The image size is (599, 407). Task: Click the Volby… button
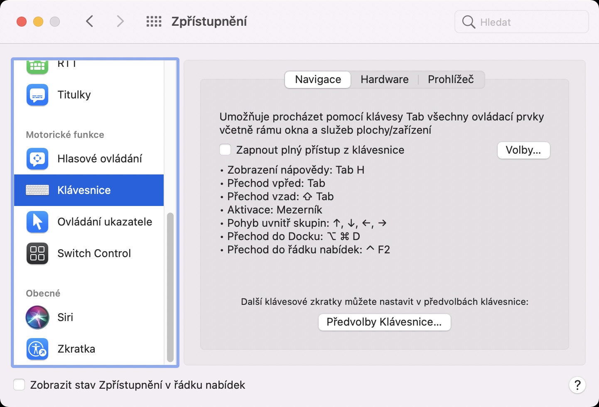523,150
